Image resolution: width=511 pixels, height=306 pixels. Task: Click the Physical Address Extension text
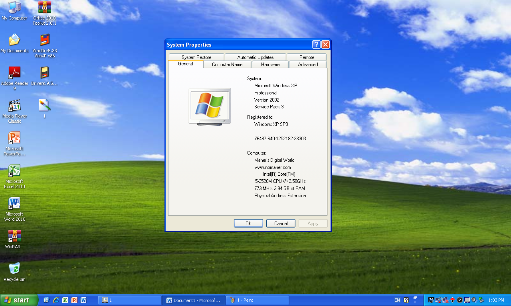click(x=280, y=196)
